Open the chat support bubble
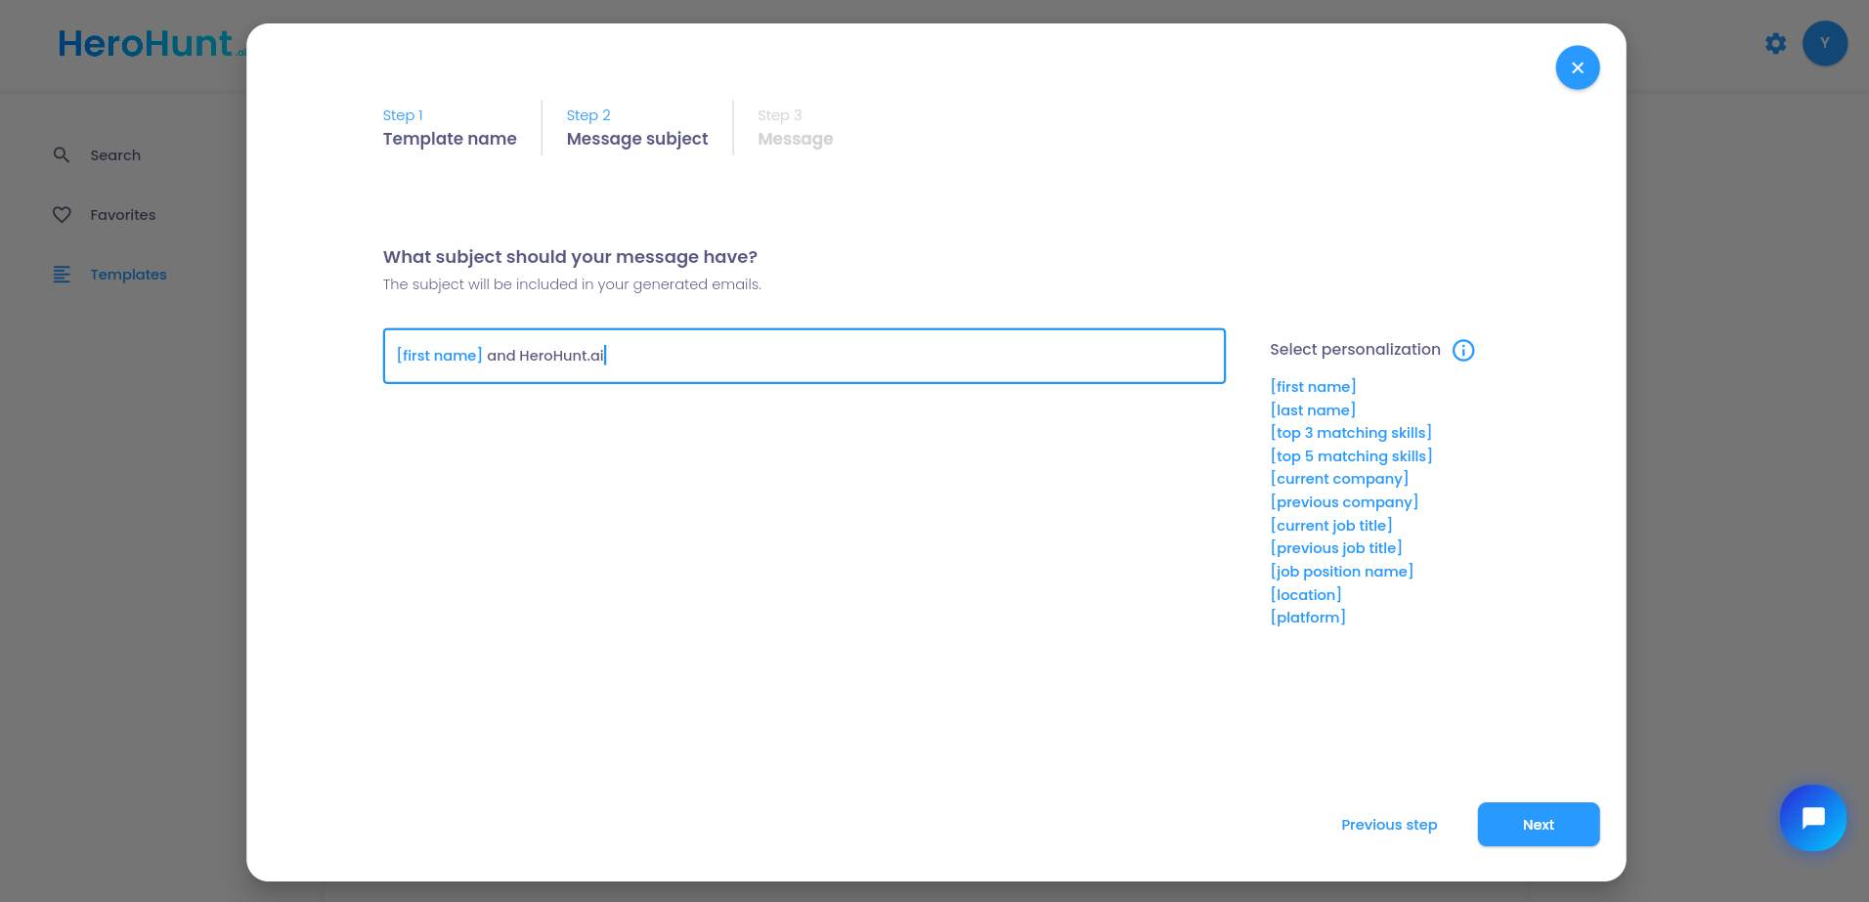Viewport: 1869px width, 902px height. [x=1812, y=818]
